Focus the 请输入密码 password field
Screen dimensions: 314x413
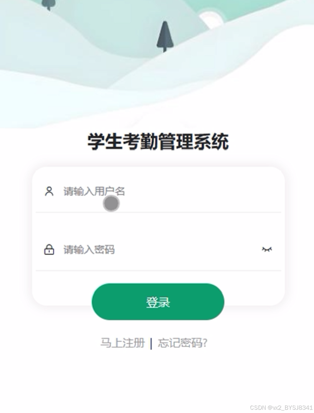[x=158, y=249]
